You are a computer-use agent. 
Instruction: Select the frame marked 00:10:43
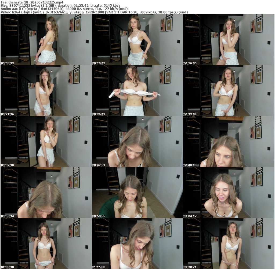(x=137, y=40)
